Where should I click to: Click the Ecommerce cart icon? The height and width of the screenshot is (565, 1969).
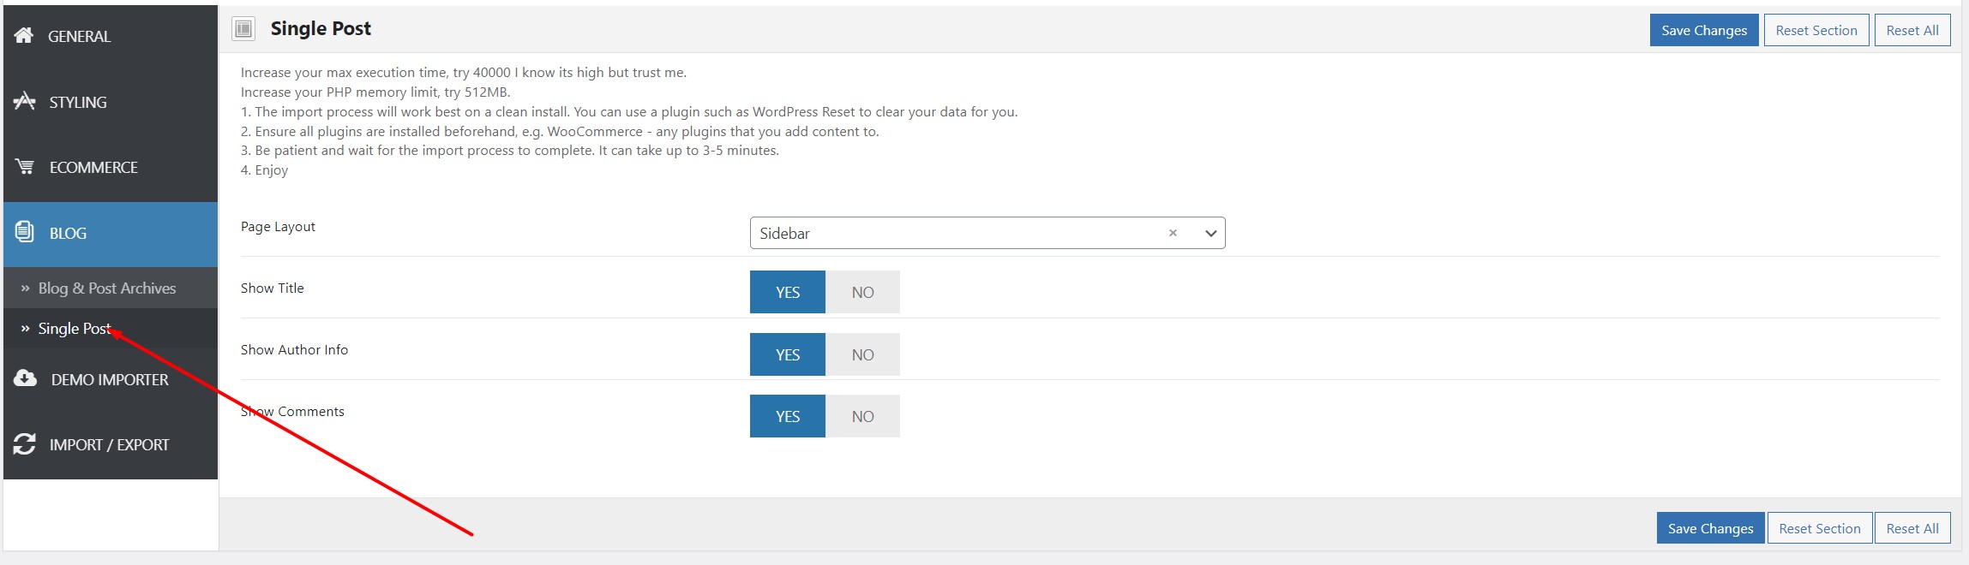coord(25,167)
